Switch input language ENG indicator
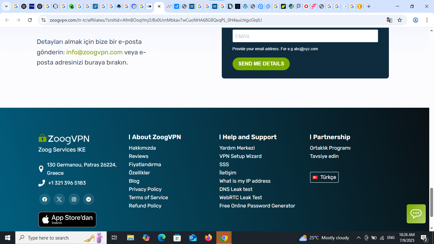The width and height of the screenshot is (434, 244). click(391, 238)
